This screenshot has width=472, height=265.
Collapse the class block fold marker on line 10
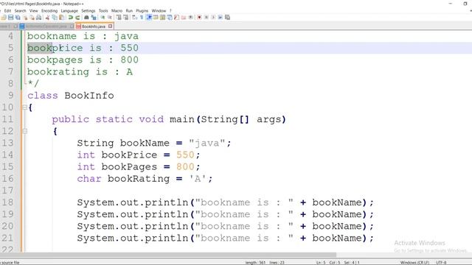(x=24, y=107)
